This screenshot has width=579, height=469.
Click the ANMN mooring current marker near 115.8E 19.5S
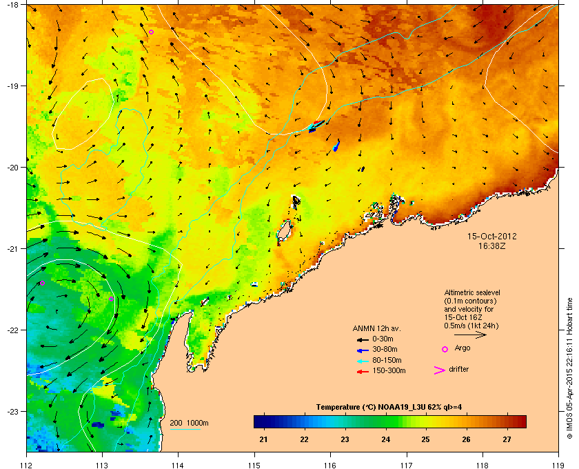(x=316, y=126)
